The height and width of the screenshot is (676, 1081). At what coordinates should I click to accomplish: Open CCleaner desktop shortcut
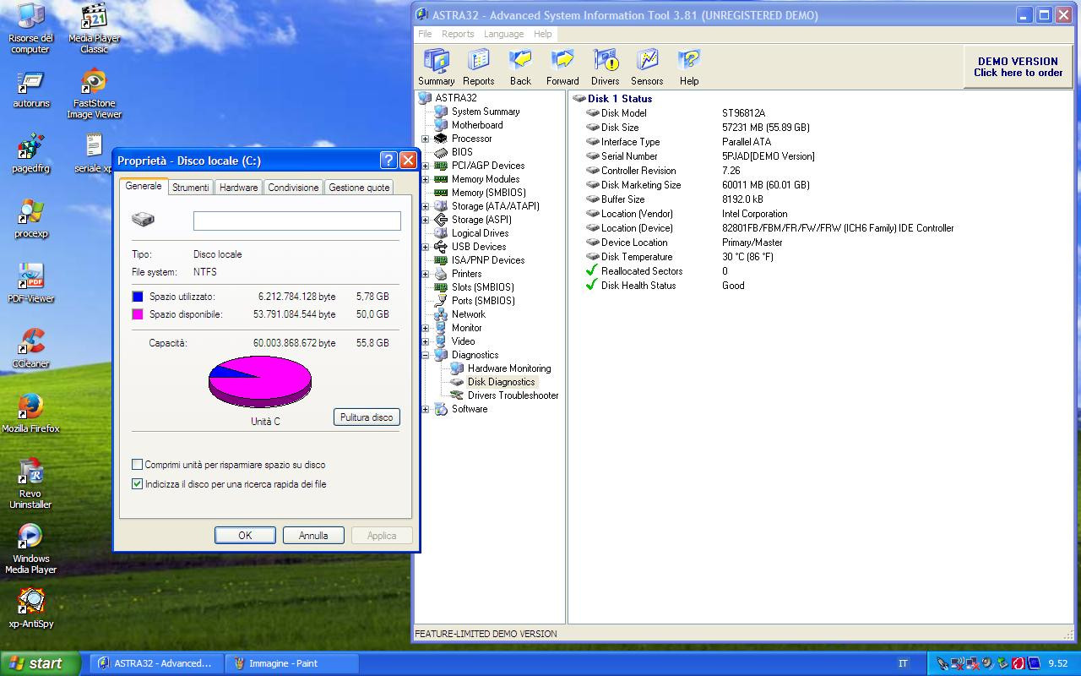30,346
